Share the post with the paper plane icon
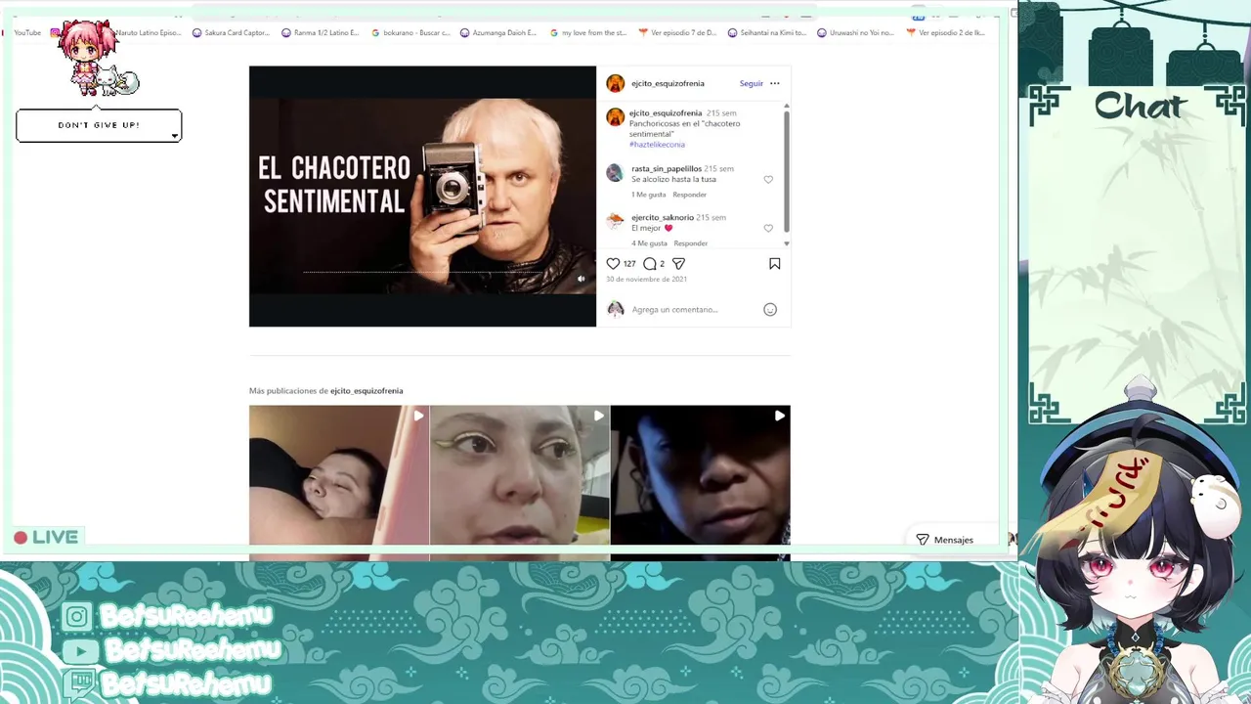1251x704 pixels. coord(678,264)
